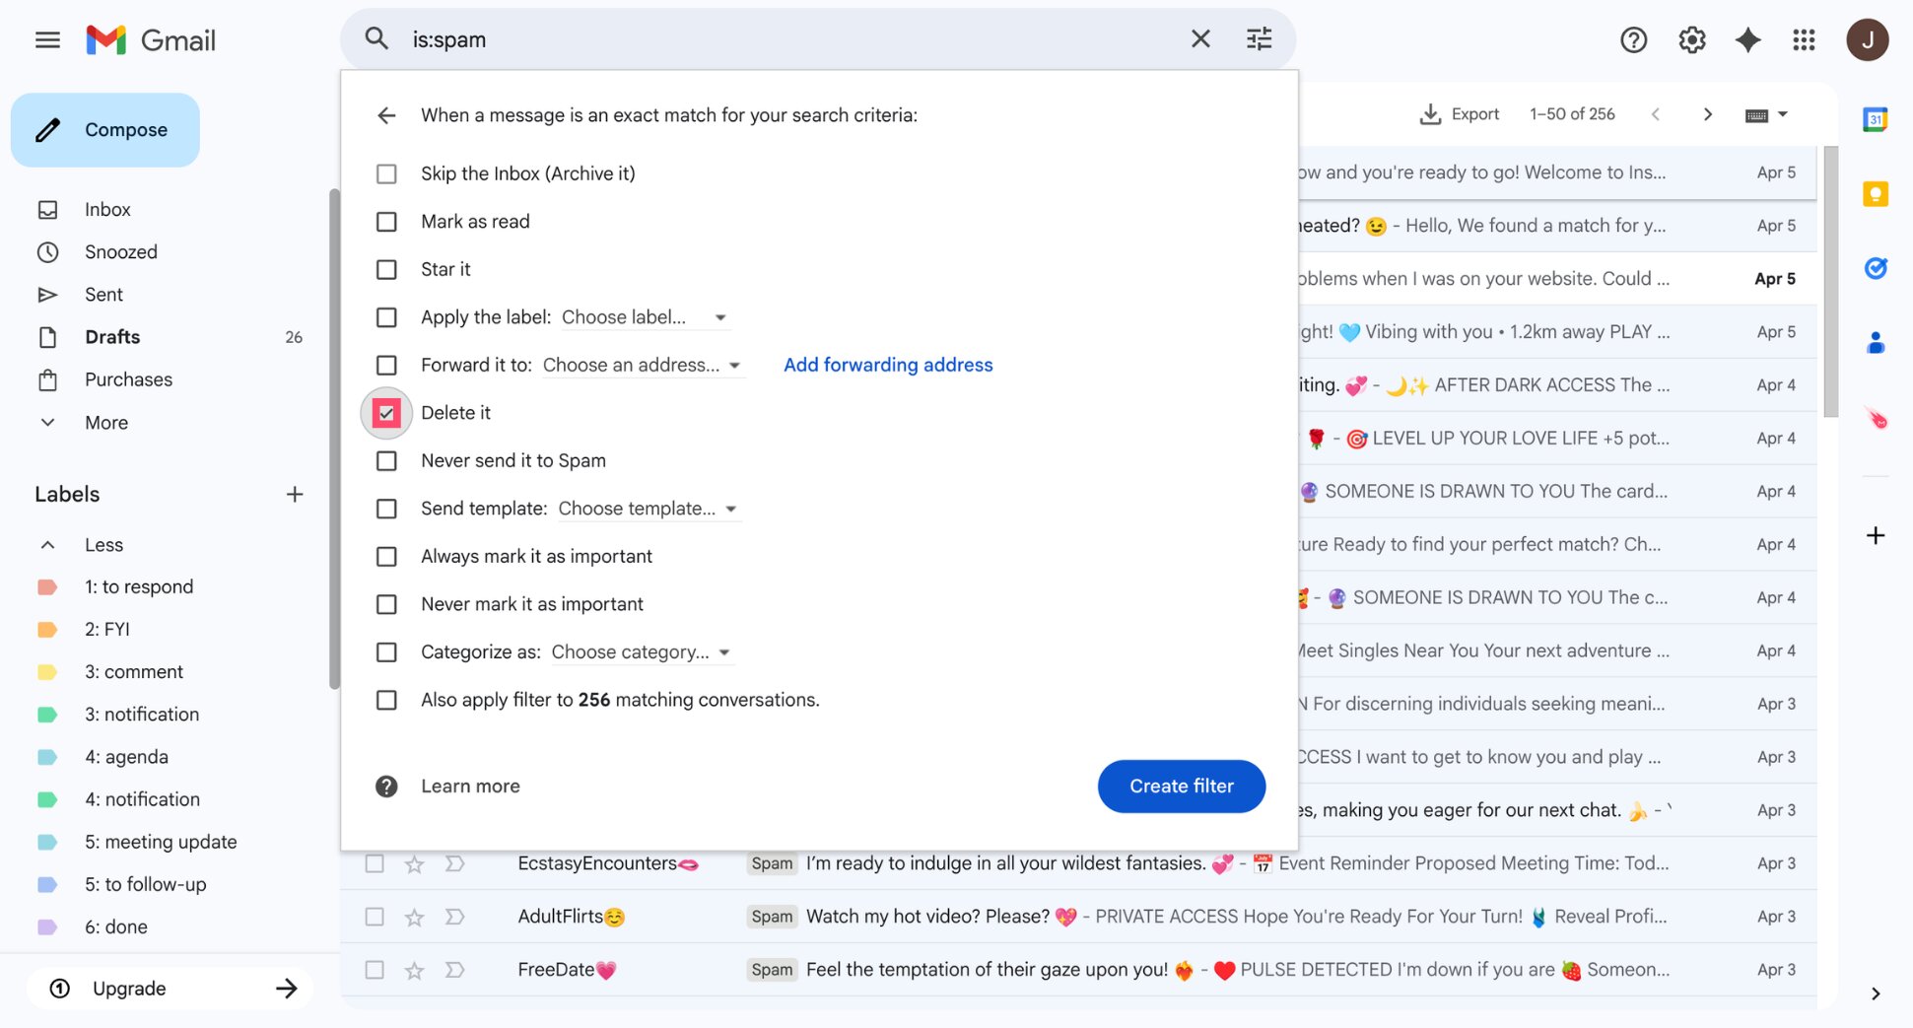1913x1028 pixels.
Task: Check Apply the label option
Action: pyautogui.click(x=386, y=317)
